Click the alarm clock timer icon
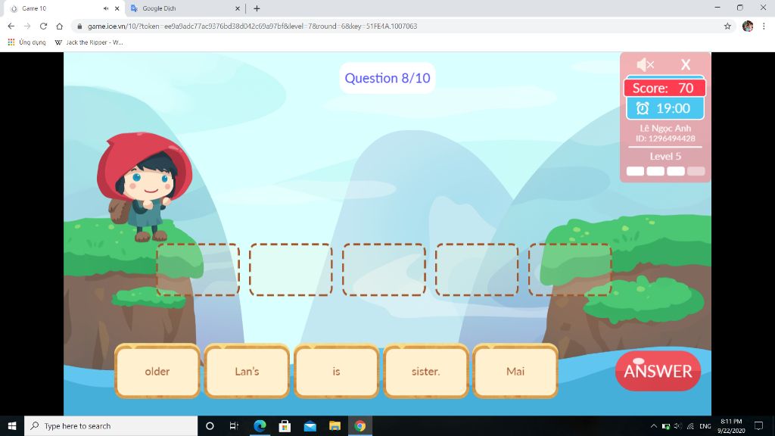This screenshot has height=436, width=775. pyautogui.click(x=642, y=108)
